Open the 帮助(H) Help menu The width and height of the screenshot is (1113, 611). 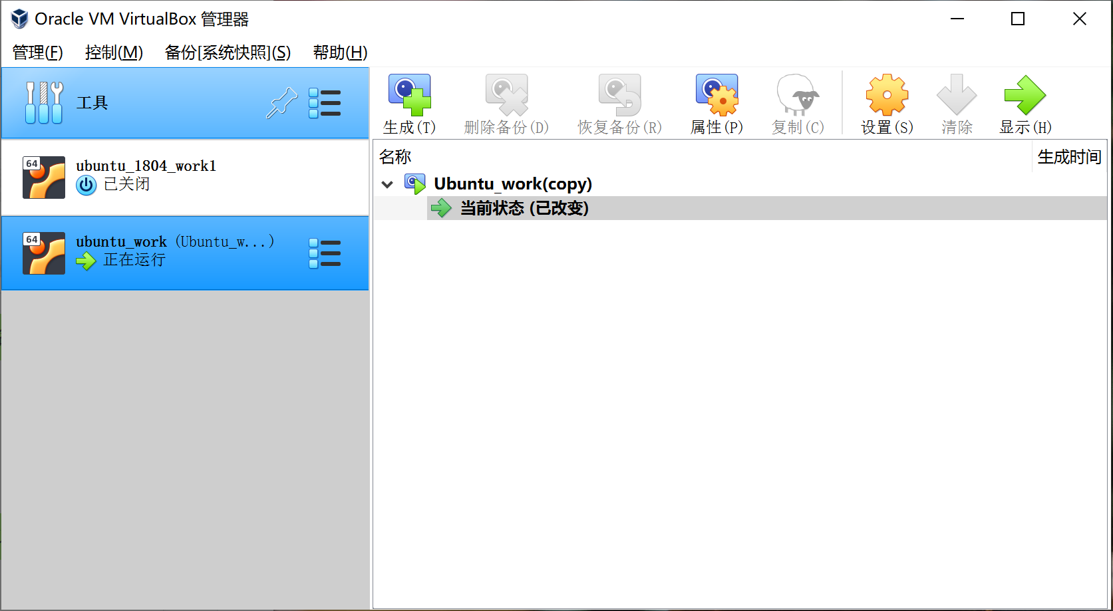click(x=340, y=53)
